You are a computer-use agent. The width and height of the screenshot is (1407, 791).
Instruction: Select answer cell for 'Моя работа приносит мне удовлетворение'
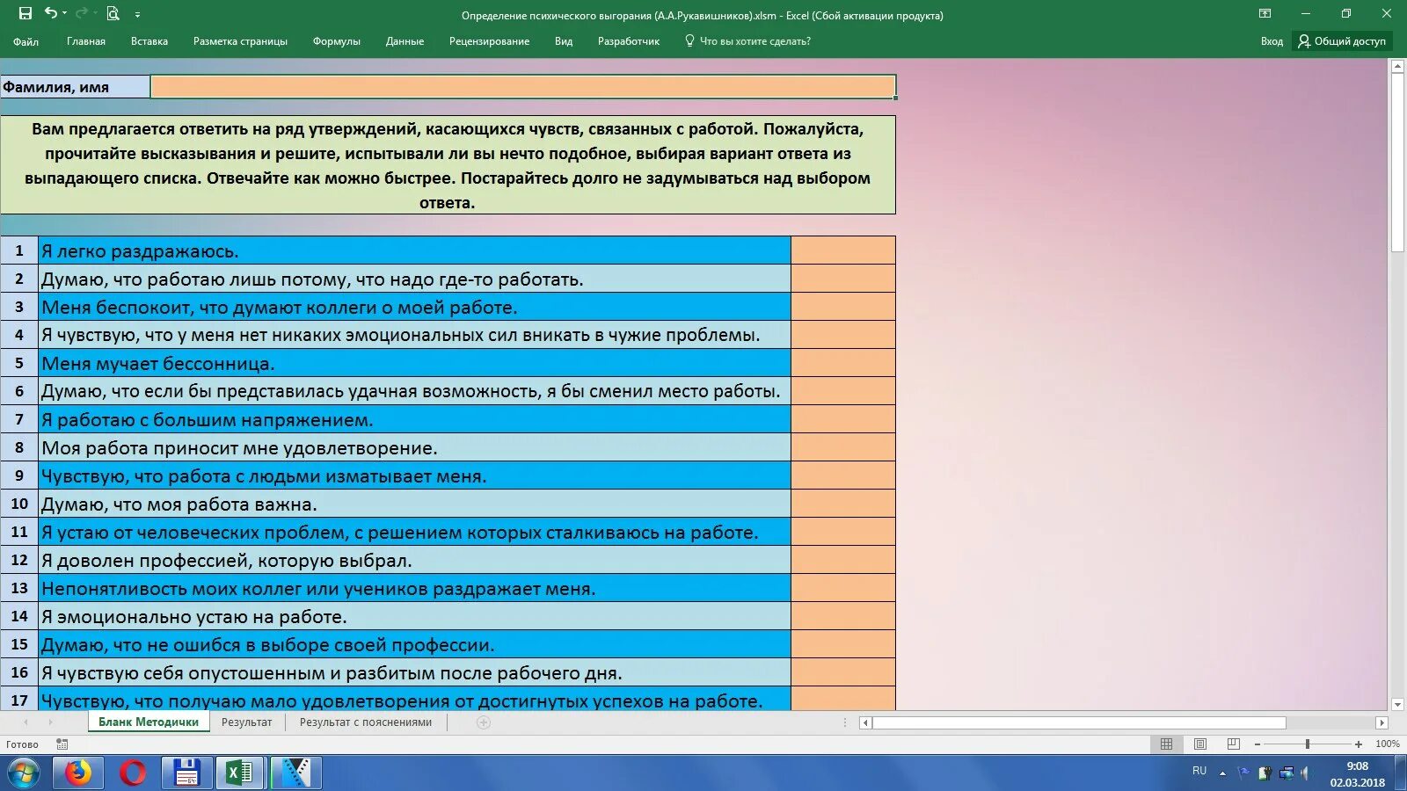click(842, 447)
